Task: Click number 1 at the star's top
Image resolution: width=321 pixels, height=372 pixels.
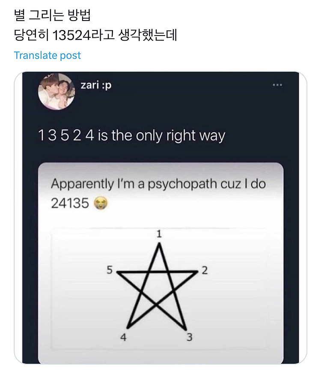Action: click(x=159, y=234)
